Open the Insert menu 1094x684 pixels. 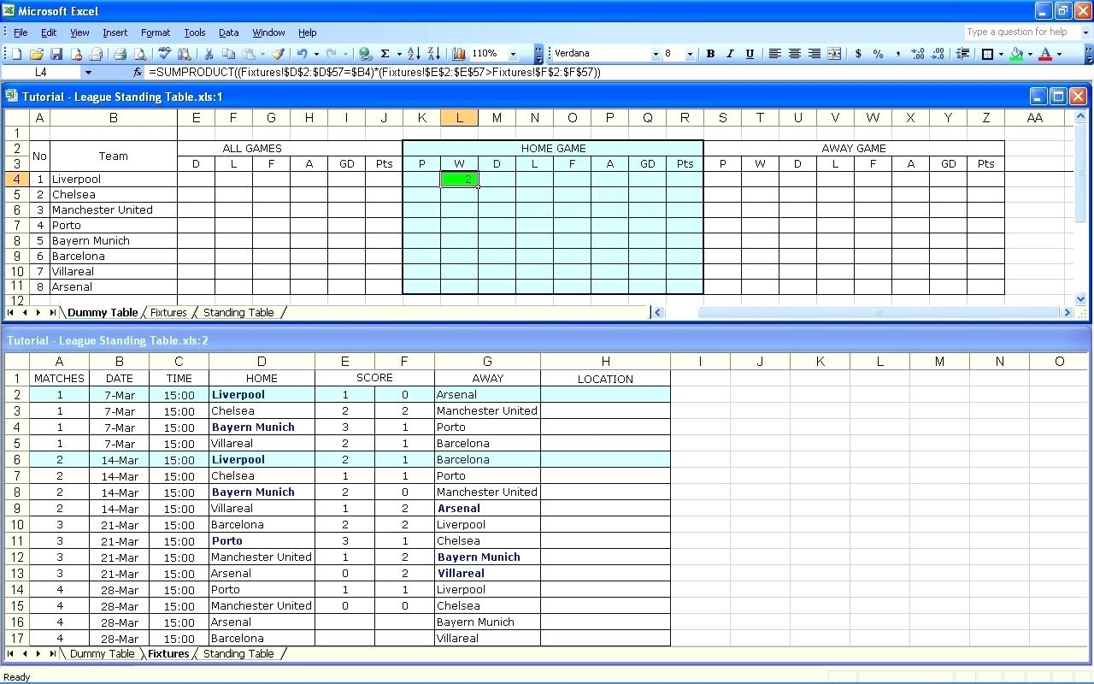coord(115,32)
